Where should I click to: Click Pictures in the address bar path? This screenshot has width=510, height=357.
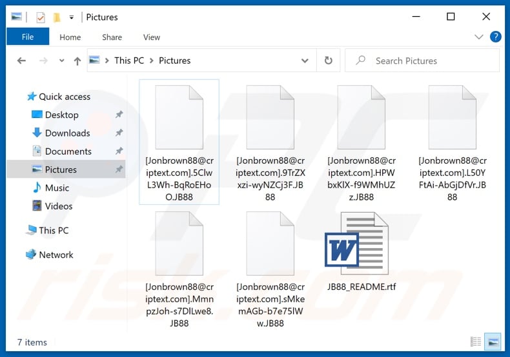pos(175,61)
